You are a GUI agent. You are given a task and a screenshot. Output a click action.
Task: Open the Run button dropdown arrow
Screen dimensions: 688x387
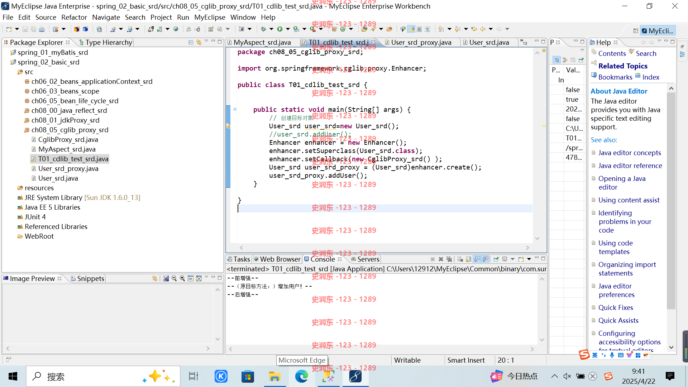point(288,29)
